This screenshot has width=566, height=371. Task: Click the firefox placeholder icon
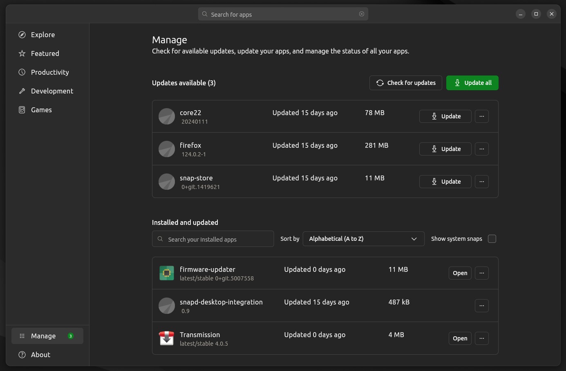(x=167, y=149)
